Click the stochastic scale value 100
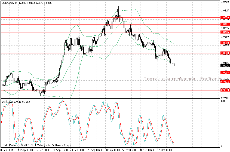This screenshot has height=152, width=230. tap(223, 101)
